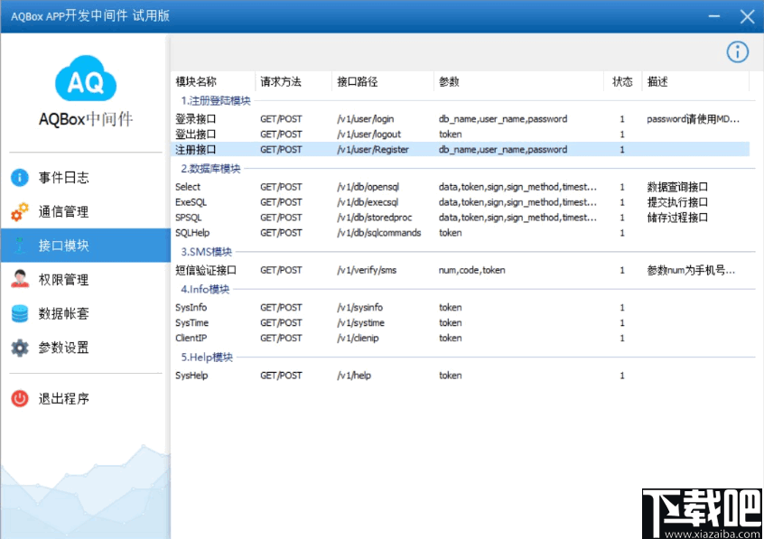Open the 参数设置 settings gear icon
Image resolution: width=764 pixels, height=539 pixels.
[20, 347]
